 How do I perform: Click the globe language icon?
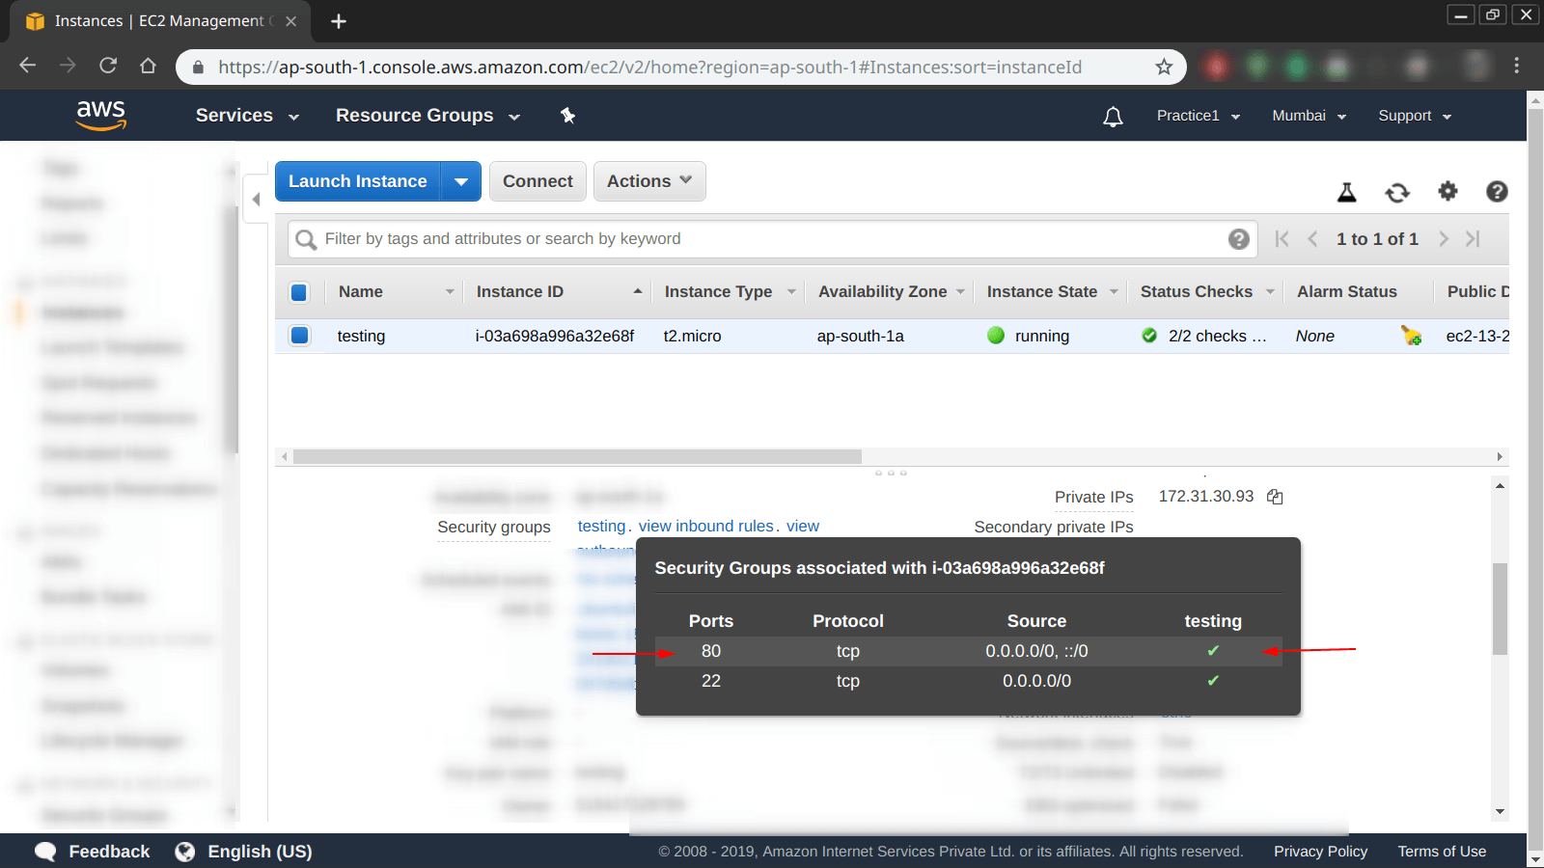tap(184, 852)
